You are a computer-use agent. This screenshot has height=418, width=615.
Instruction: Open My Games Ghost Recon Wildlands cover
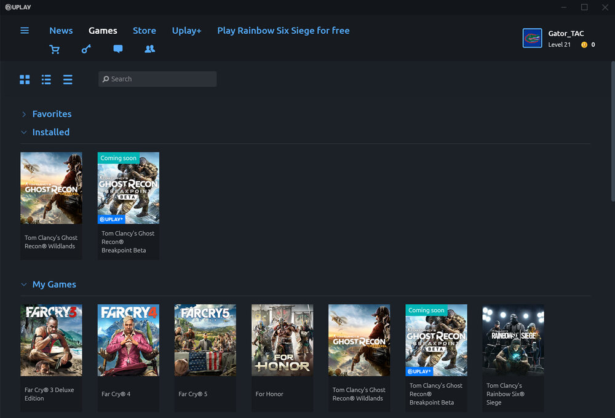coord(359,341)
